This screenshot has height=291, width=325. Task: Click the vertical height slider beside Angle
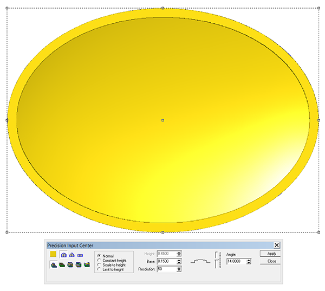tap(218, 260)
